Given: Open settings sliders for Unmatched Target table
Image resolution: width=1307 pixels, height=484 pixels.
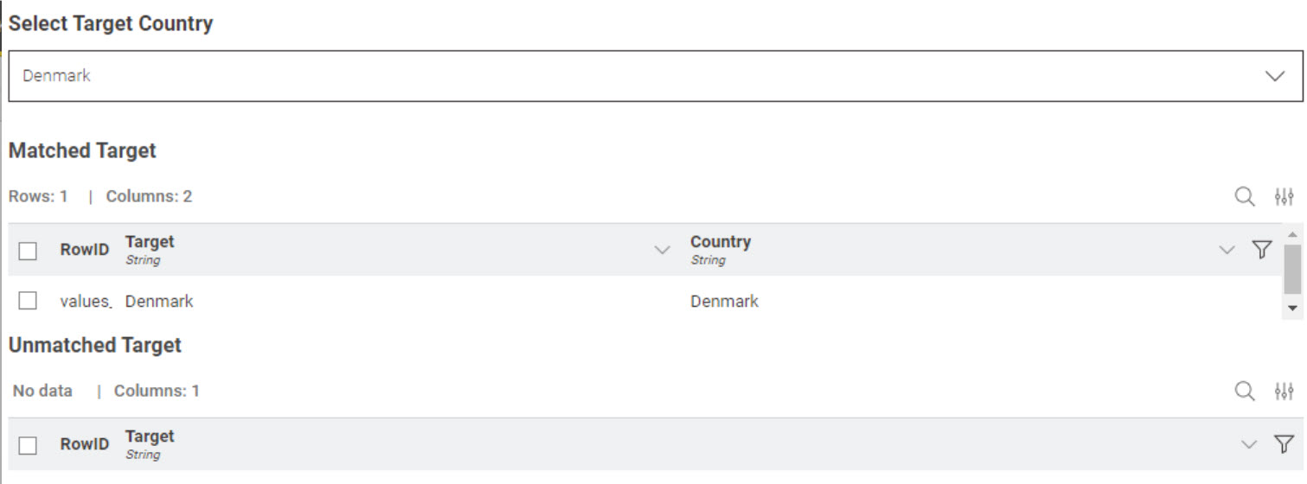Looking at the screenshot, I should point(1284,392).
